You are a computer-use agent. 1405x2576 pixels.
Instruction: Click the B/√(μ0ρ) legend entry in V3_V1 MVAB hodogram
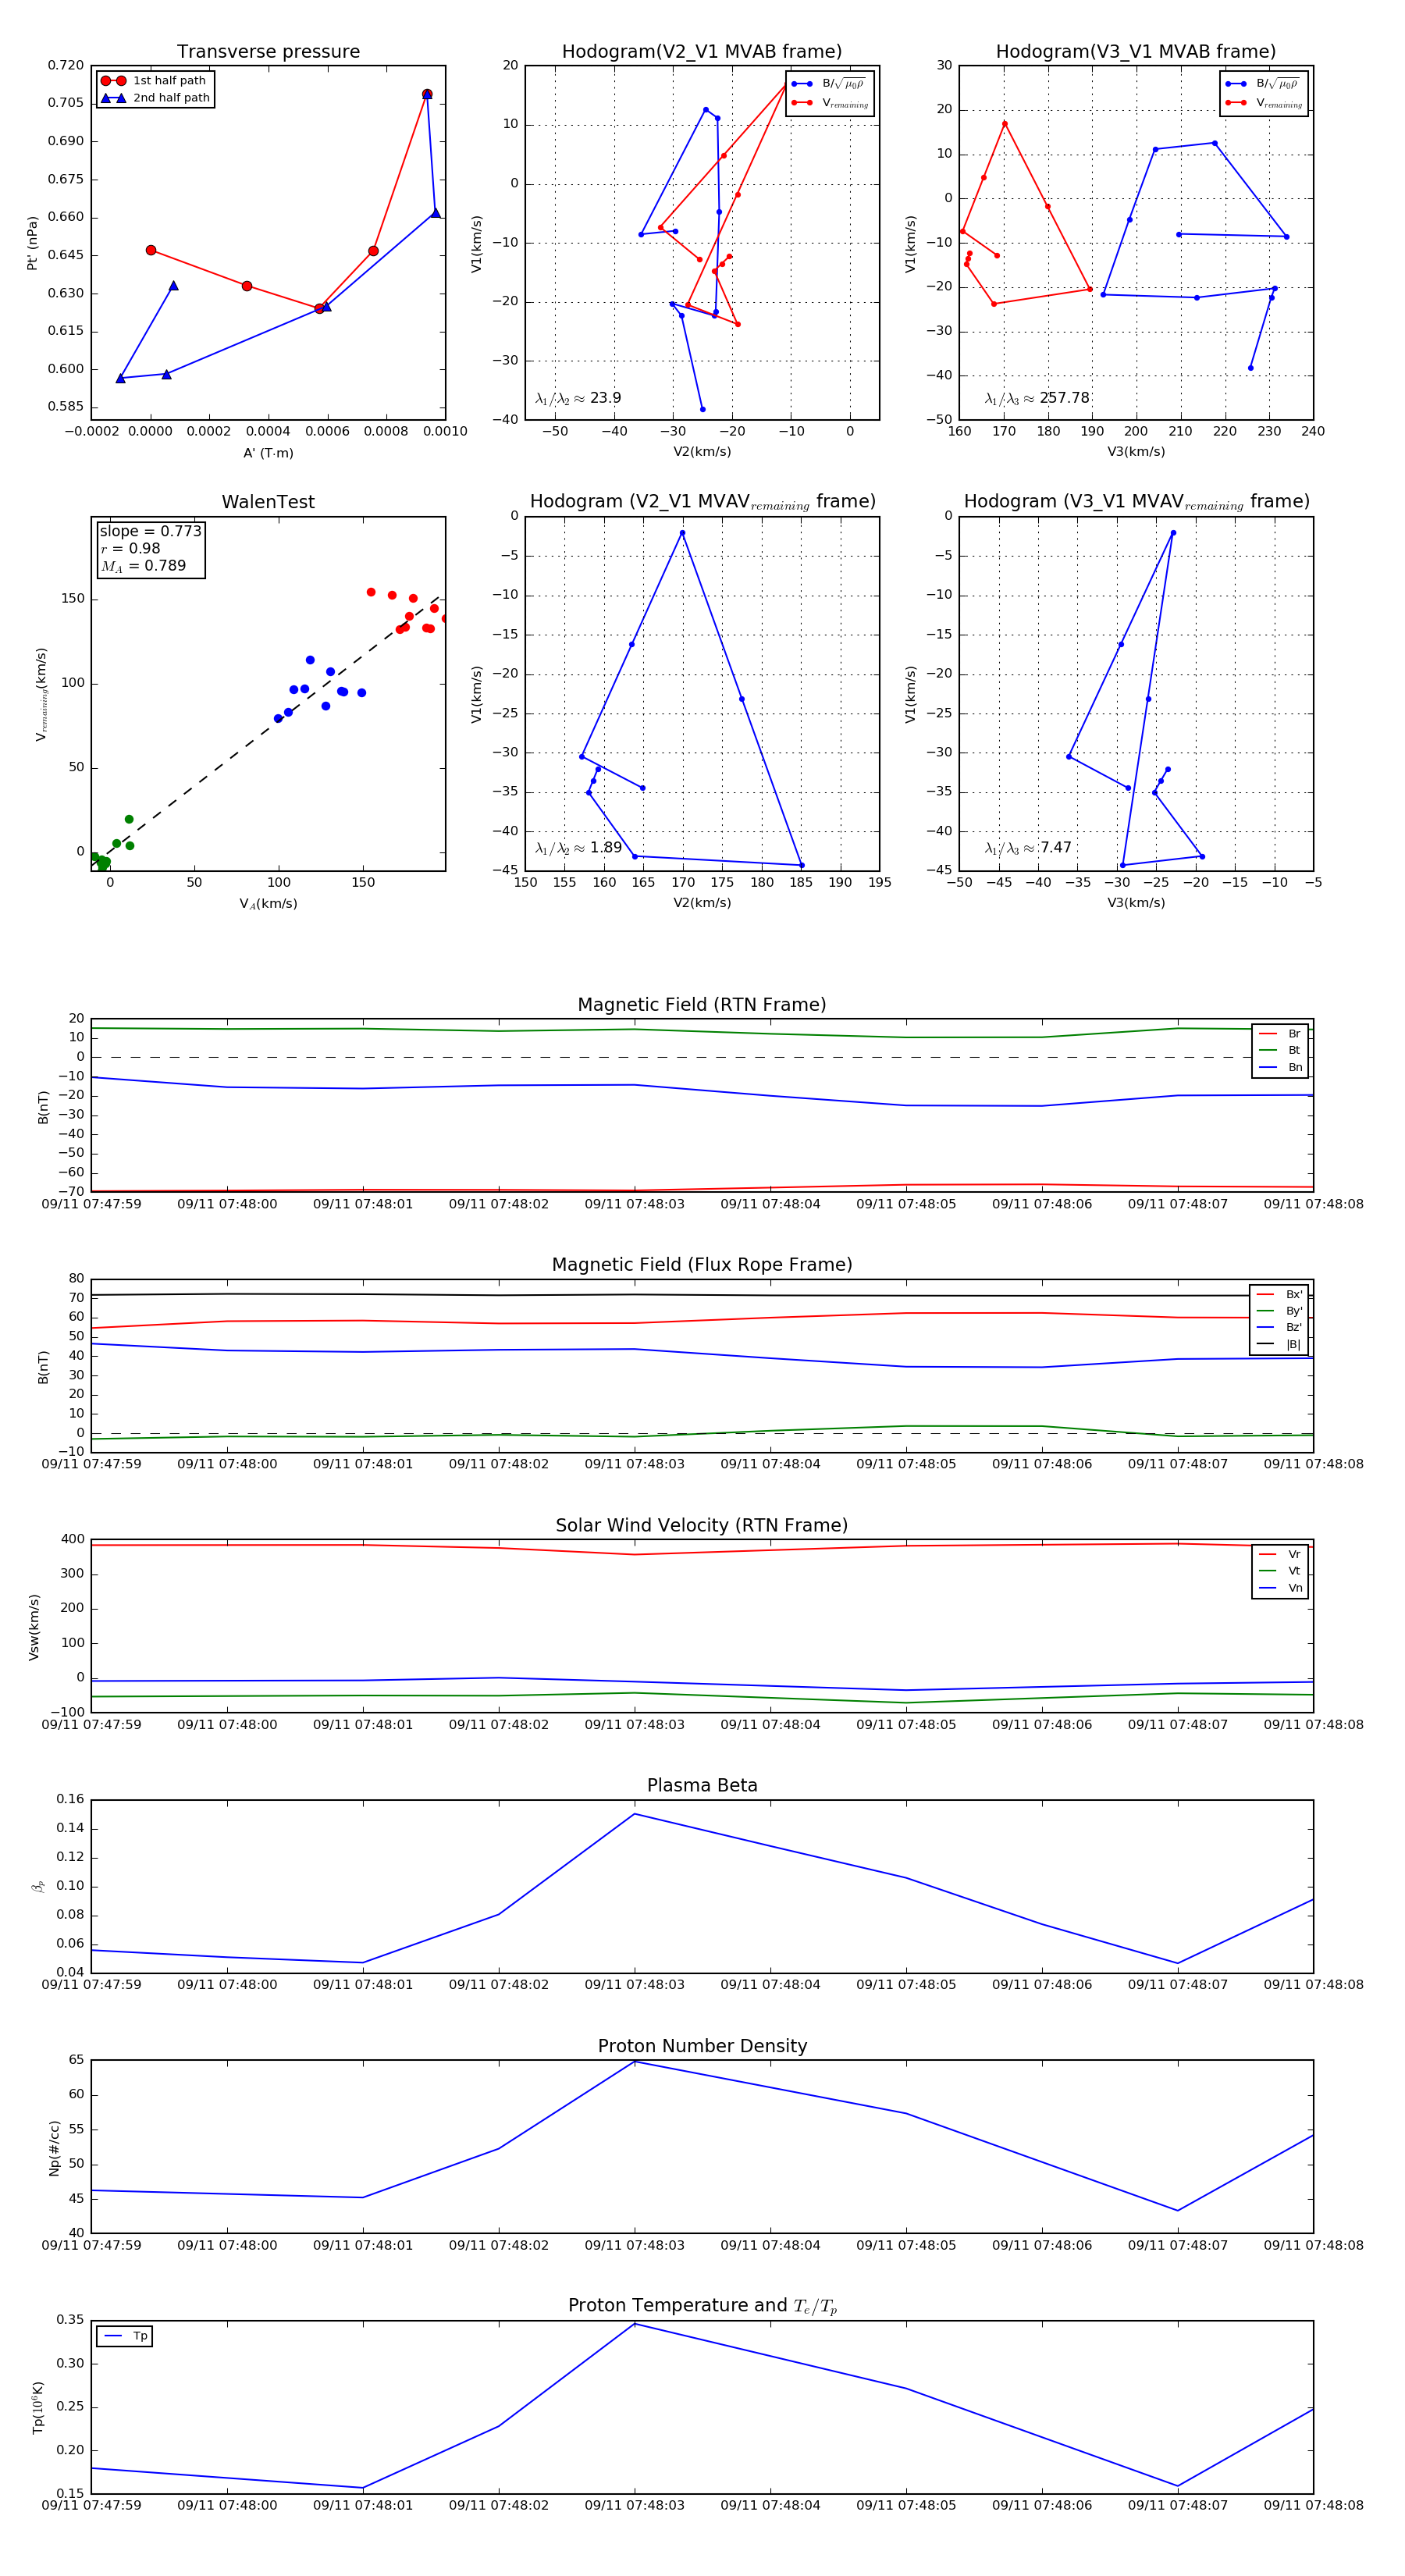pos(1263,84)
